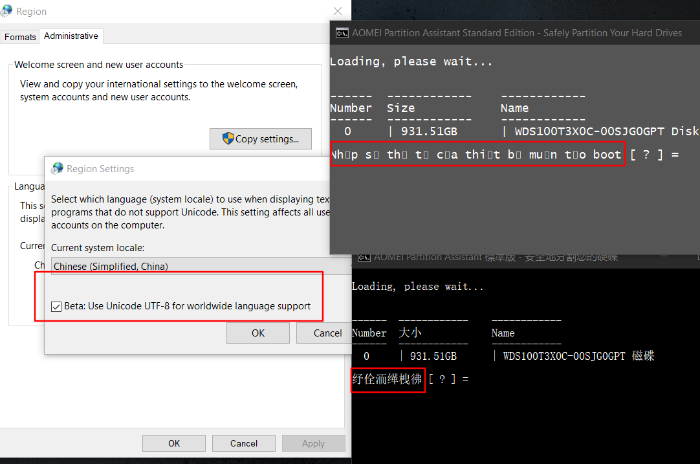This screenshot has height=464, width=700.
Task: Click the Apply button
Action: (x=313, y=443)
